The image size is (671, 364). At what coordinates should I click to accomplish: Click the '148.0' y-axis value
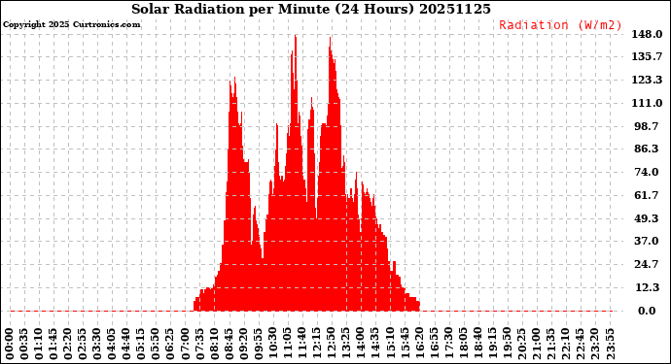[x=647, y=34]
